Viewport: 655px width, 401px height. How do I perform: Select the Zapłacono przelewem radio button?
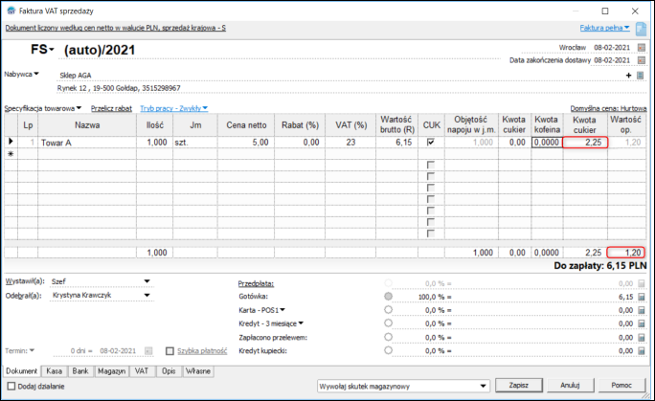tap(388, 337)
